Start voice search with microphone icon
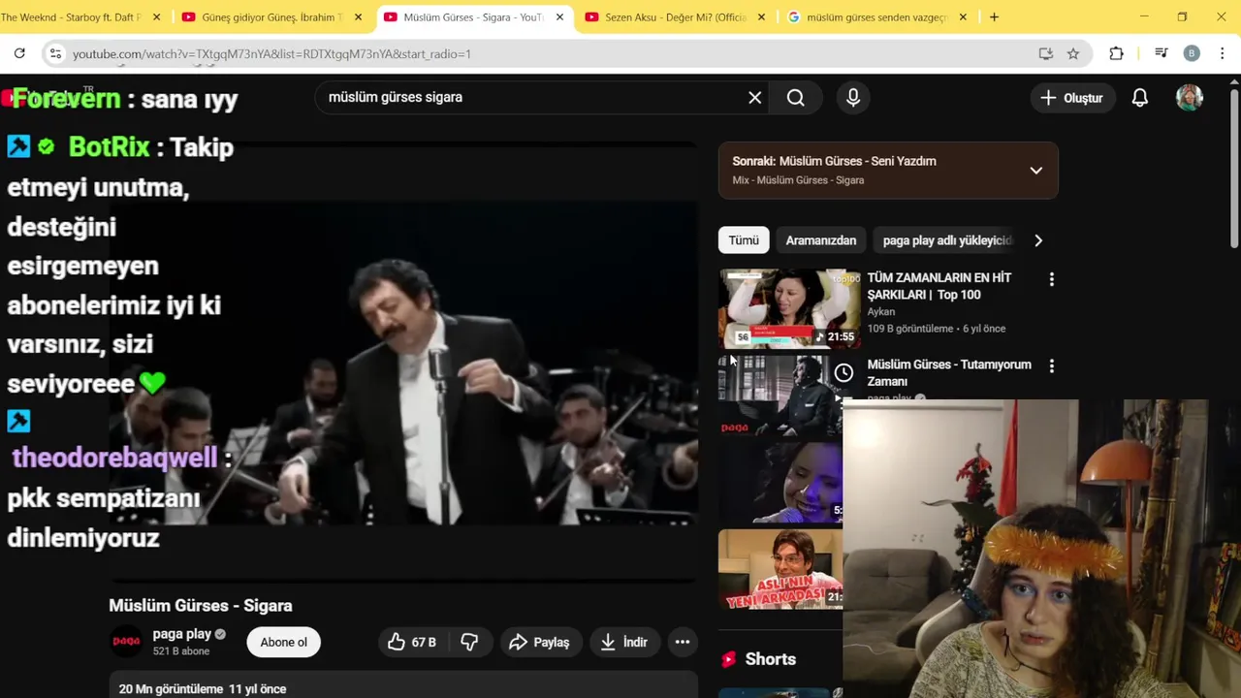The image size is (1241, 698). [853, 97]
